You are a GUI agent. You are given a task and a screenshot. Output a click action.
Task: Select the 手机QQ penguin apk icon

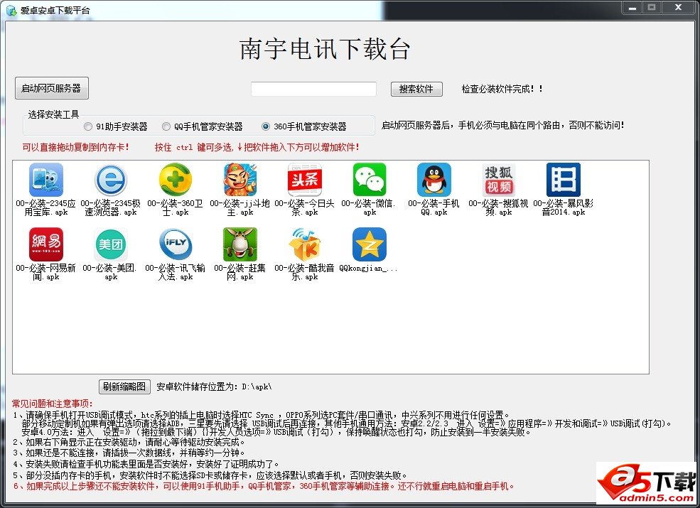tap(434, 180)
